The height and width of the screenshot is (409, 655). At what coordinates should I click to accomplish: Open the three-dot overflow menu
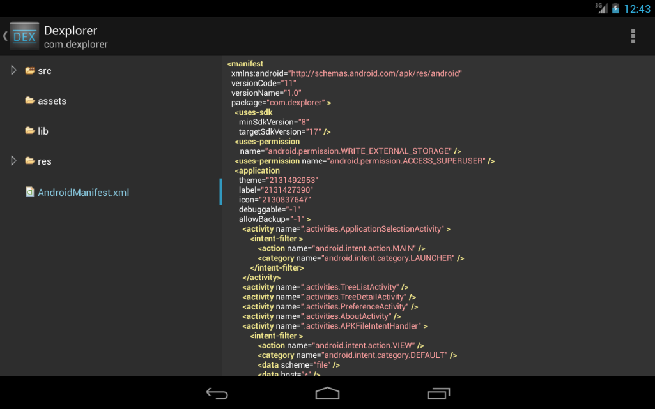tap(633, 36)
